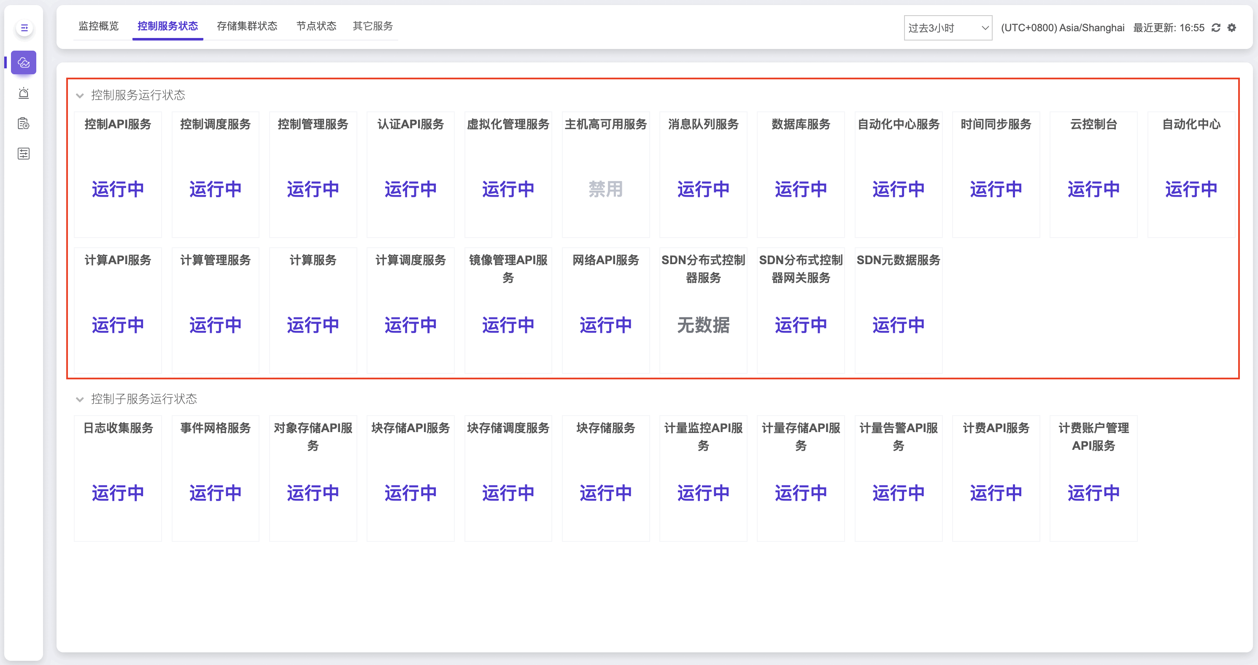Open the 节点状态 tab
Screen dimensions: 1258x665
316,26
